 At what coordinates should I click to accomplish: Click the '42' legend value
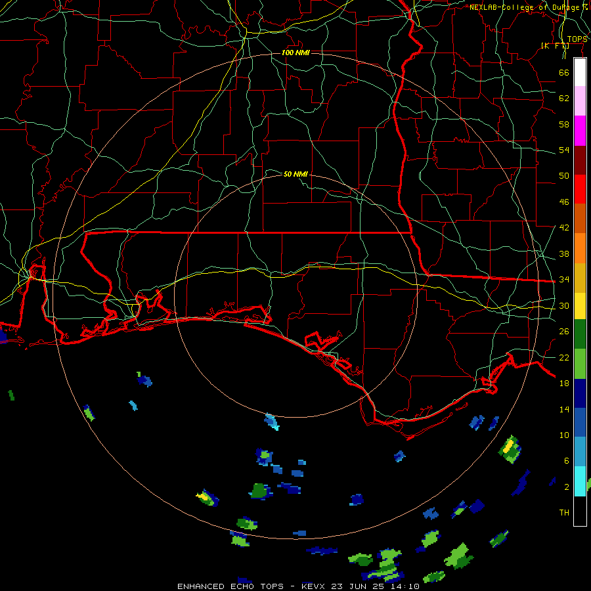pyautogui.click(x=564, y=227)
